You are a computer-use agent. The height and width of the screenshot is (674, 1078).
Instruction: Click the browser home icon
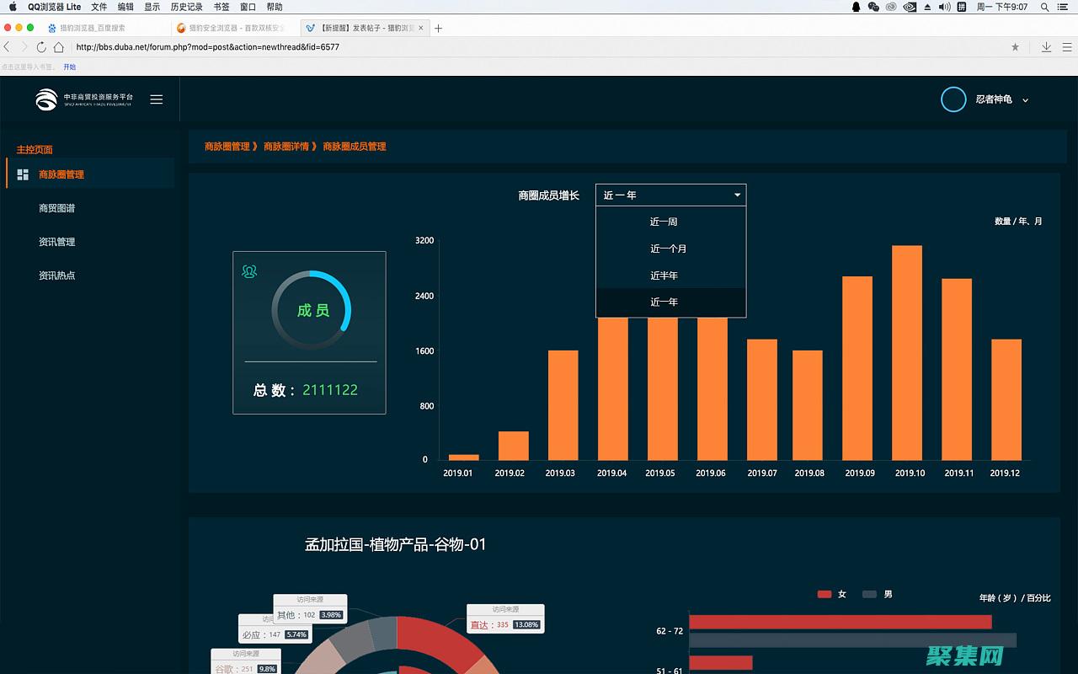(x=59, y=47)
